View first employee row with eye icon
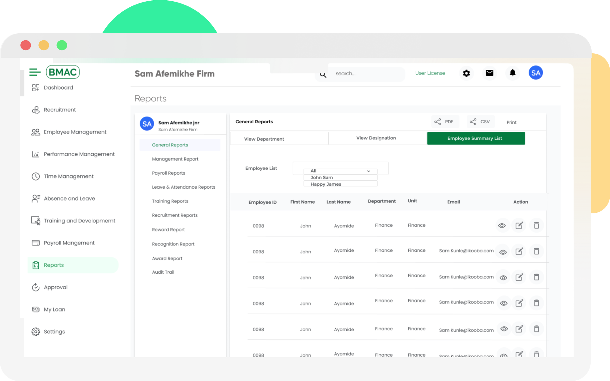Image resolution: width=610 pixels, height=381 pixels. 502,226
